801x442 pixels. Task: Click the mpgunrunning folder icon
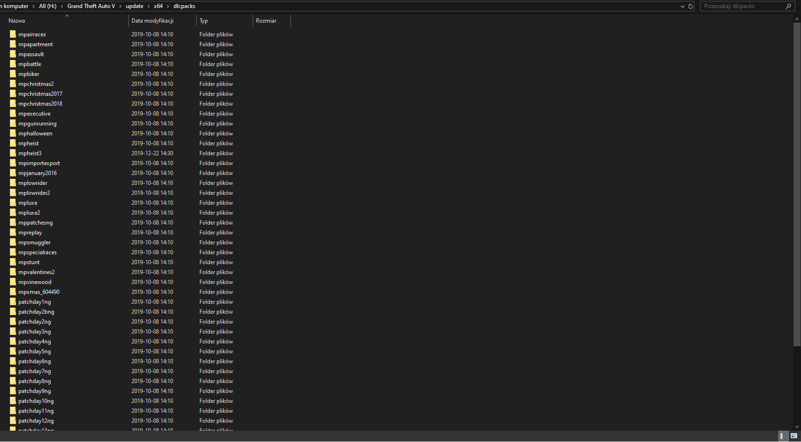click(x=13, y=123)
